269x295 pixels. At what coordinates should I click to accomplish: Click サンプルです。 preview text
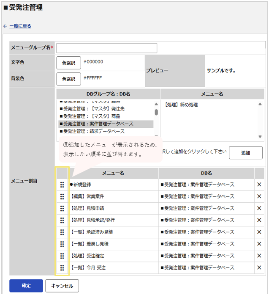point(221,71)
